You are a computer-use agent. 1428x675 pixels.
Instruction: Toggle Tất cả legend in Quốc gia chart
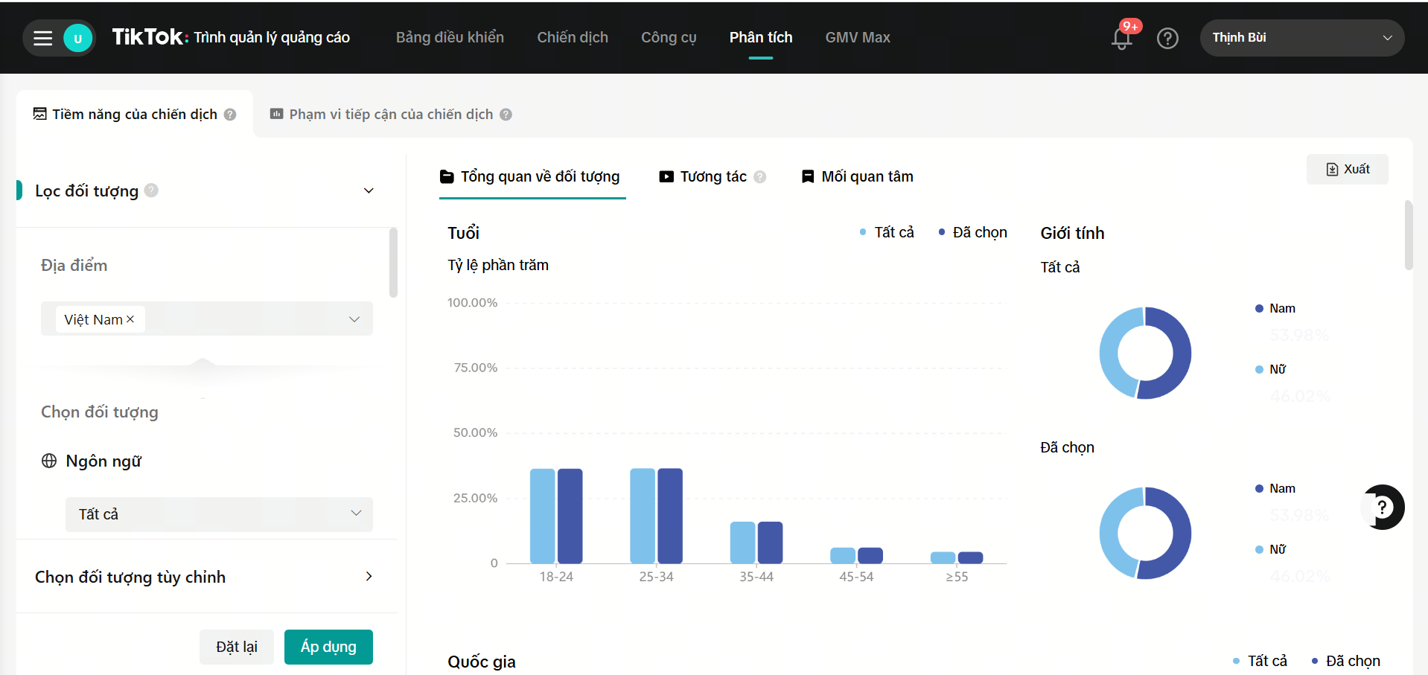tap(1260, 661)
